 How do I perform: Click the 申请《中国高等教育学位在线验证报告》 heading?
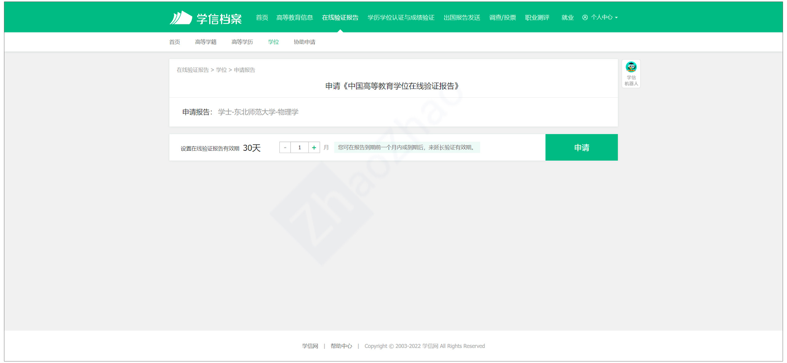click(393, 86)
